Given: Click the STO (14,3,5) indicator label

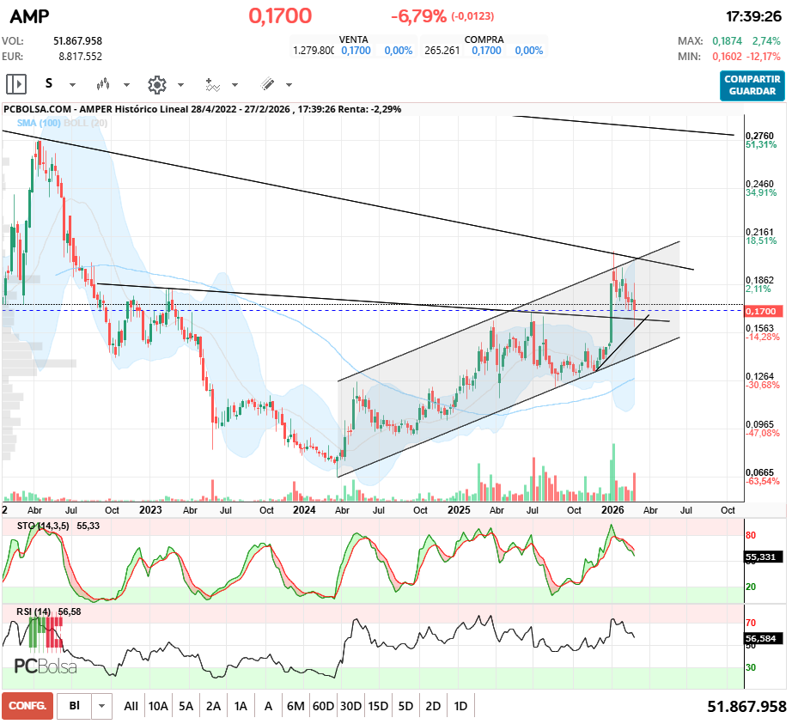Looking at the screenshot, I should pos(43,526).
